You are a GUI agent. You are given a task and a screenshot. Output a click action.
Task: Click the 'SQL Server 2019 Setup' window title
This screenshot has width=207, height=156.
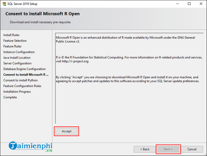[22, 4]
